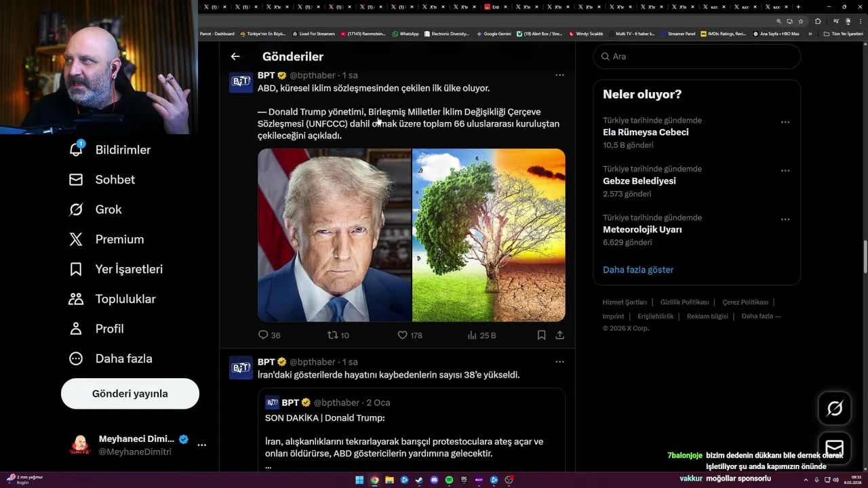Go back using the Gönderiler arrow
This screenshot has width=868, height=488.
click(235, 57)
